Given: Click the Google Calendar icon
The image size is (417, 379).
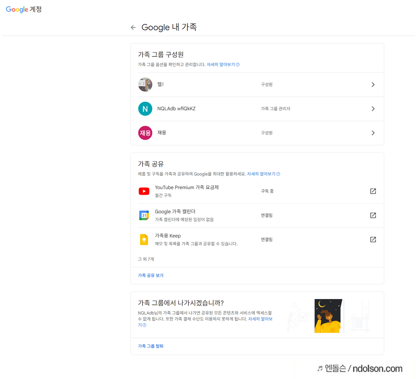Looking at the screenshot, I should tap(144, 215).
